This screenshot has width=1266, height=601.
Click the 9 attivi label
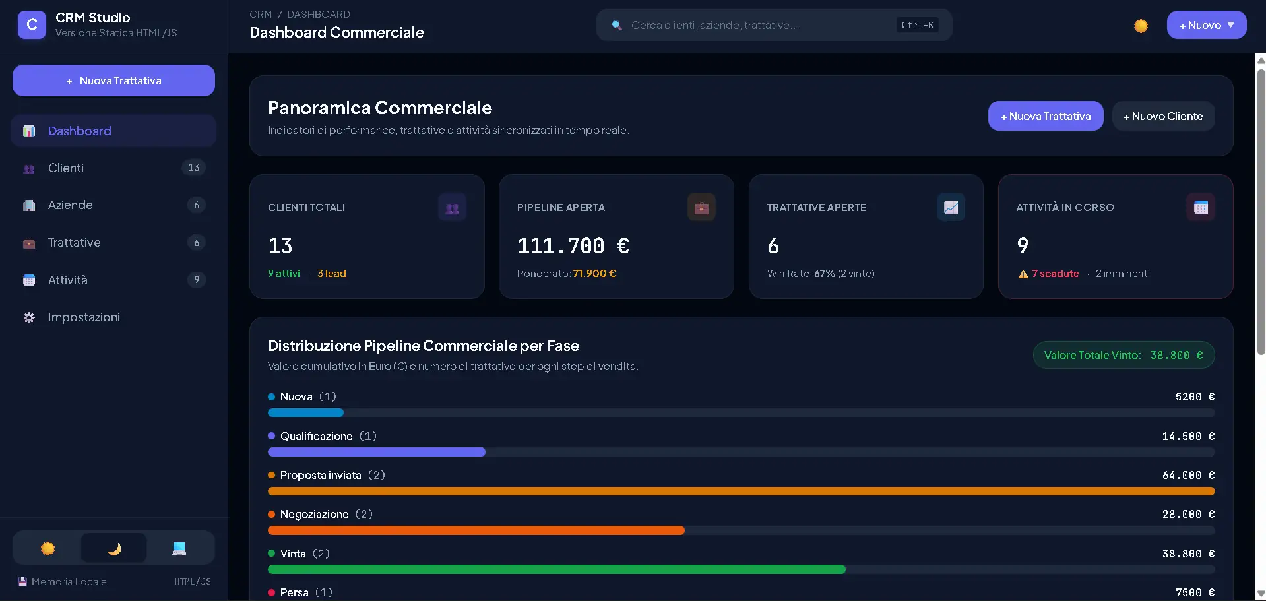[x=284, y=274]
